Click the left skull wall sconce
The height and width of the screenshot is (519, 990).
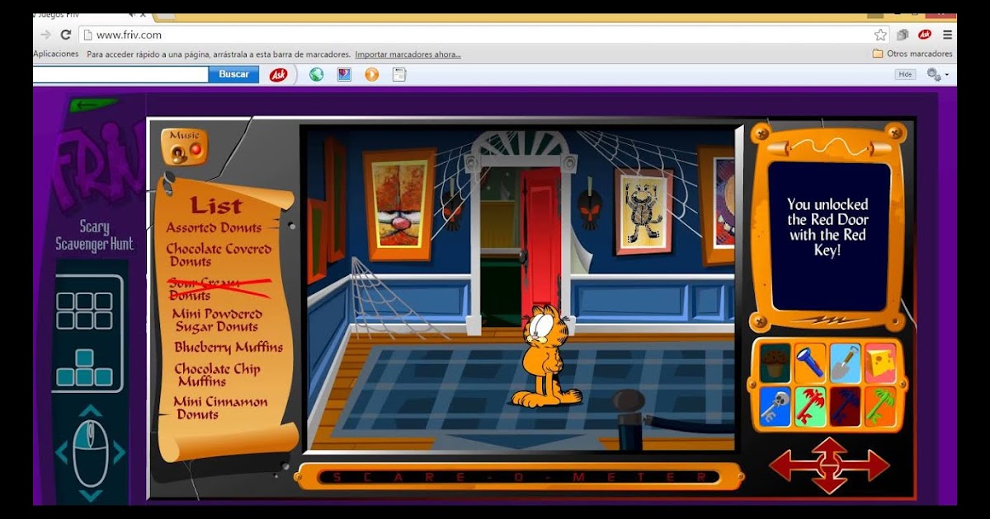(x=451, y=203)
